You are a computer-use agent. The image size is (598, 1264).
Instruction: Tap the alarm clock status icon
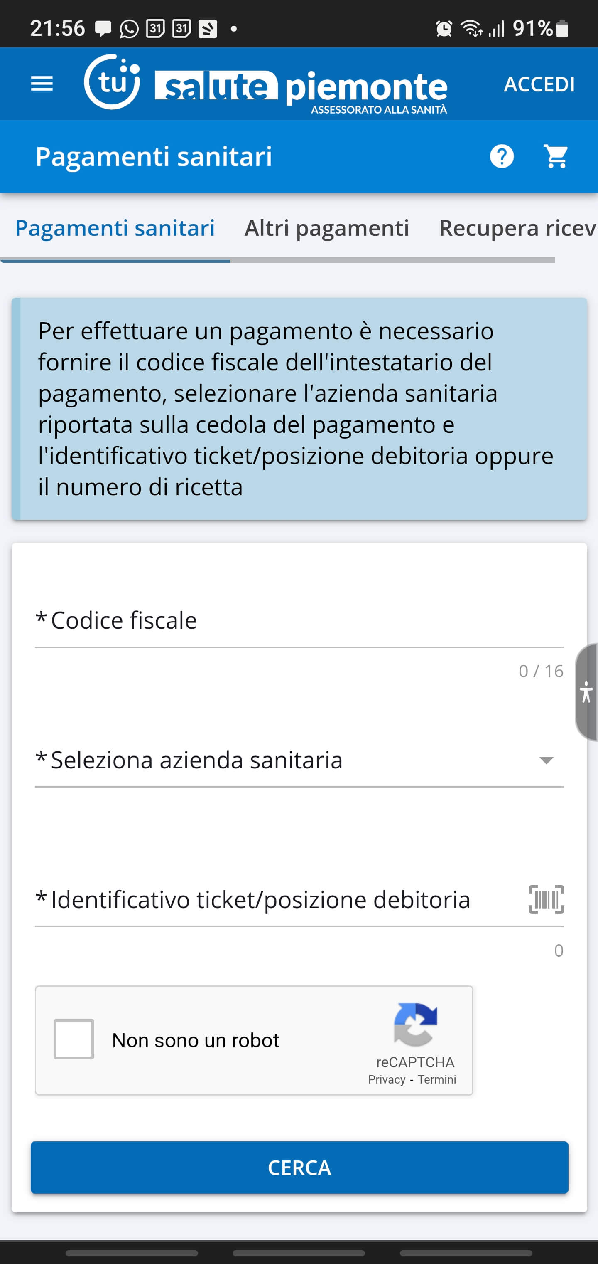click(444, 28)
